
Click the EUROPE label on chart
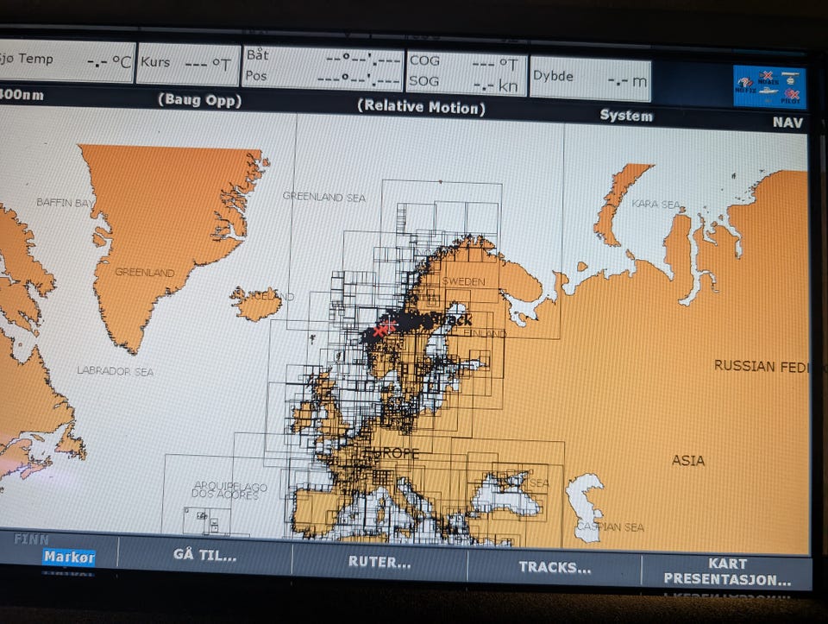392,454
